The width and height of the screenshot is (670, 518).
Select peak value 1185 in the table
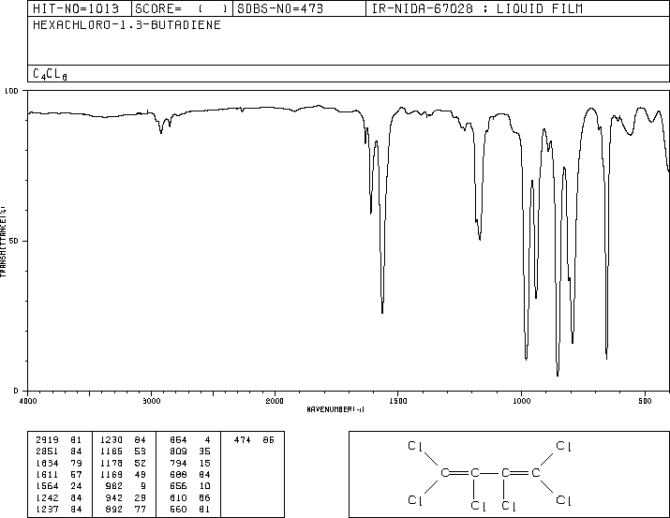pos(112,451)
